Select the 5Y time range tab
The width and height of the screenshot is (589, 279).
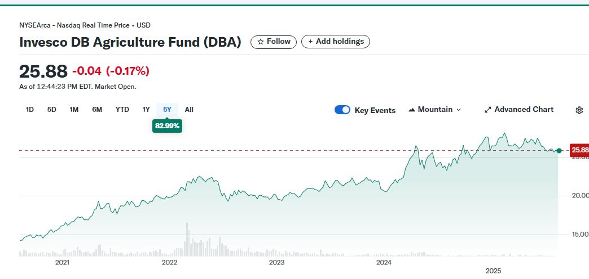point(167,110)
